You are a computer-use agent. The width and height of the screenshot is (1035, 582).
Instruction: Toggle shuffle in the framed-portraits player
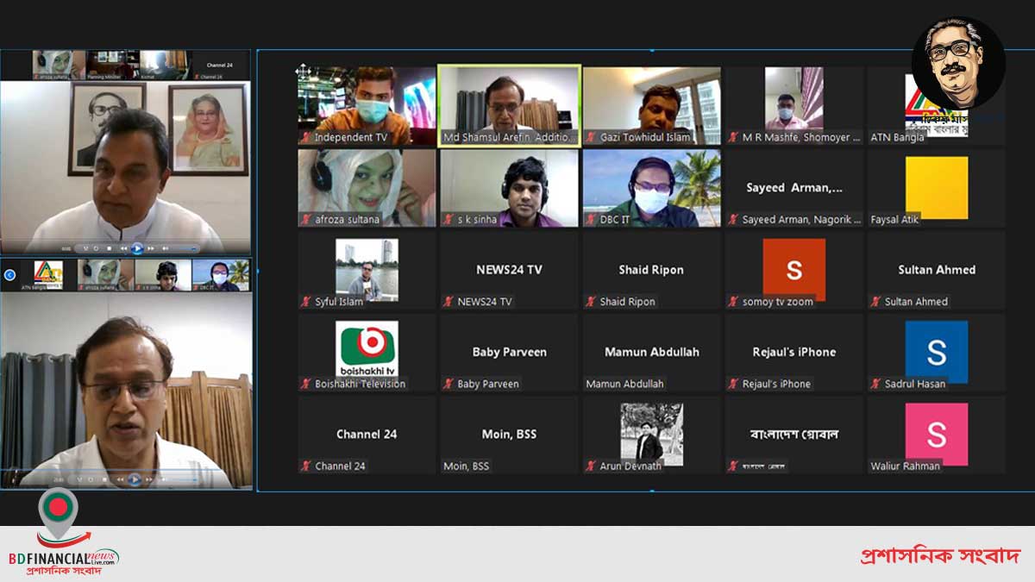tap(85, 248)
